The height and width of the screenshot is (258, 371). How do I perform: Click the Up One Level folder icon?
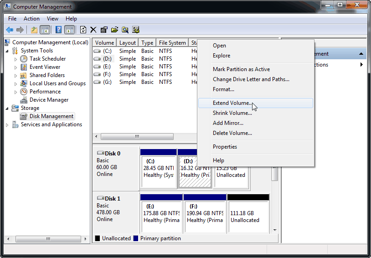coord(34,30)
